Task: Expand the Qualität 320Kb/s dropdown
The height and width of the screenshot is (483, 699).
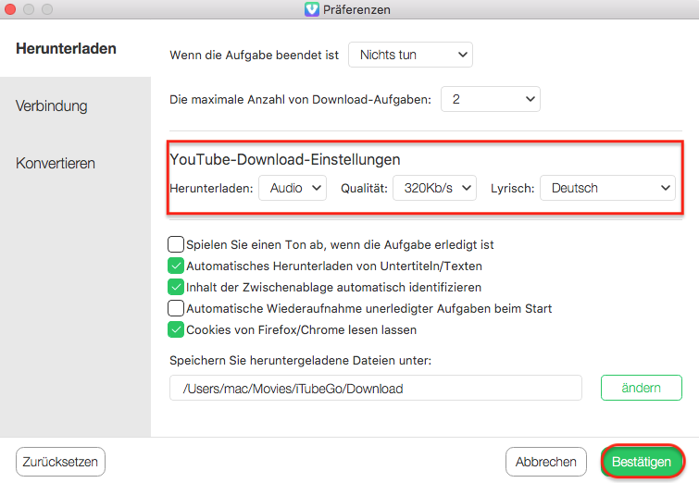Action: [x=434, y=188]
